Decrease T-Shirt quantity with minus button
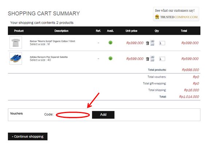 pyautogui.click(x=152, y=44)
